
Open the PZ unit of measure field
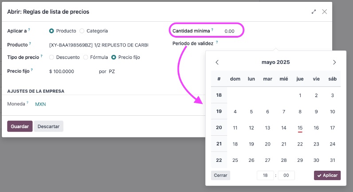click(x=112, y=71)
